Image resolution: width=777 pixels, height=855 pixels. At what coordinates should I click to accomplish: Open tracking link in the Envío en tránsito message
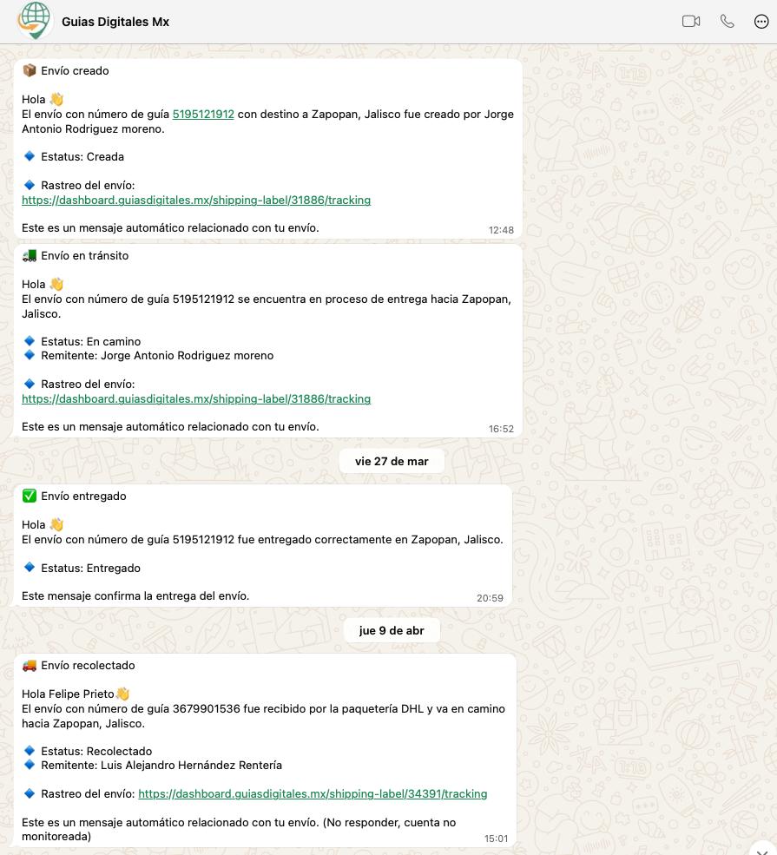point(196,398)
